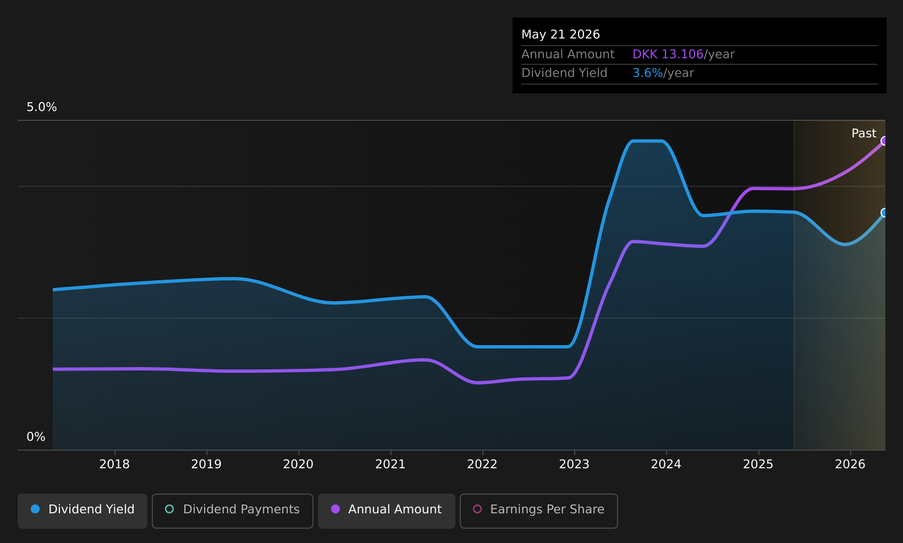The width and height of the screenshot is (903, 543).
Task: Select the 2026 axis label
Action: click(x=850, y=464)
